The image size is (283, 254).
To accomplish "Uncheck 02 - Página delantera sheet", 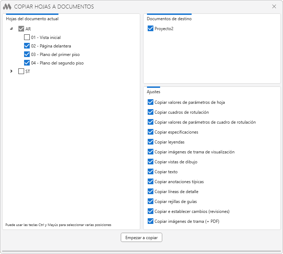I will (27, 46).
